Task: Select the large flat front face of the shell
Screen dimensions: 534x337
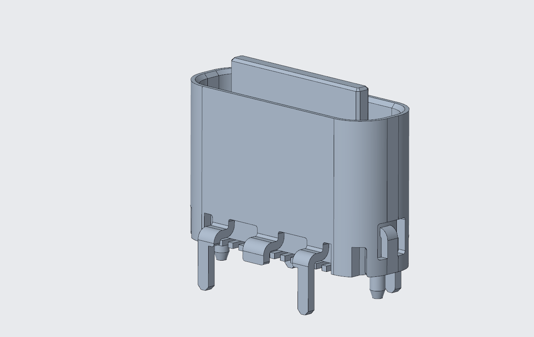Action: [x=268, y=166]
